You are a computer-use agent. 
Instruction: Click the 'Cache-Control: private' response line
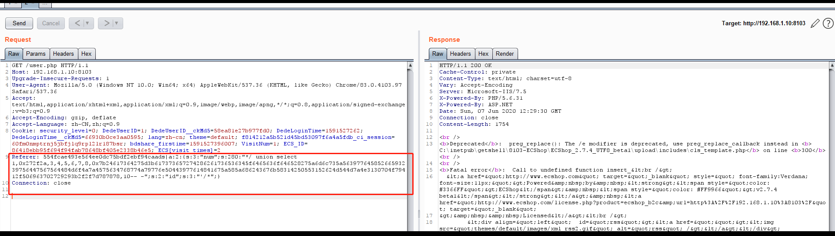pyautogui.click(x=477, y=72)
